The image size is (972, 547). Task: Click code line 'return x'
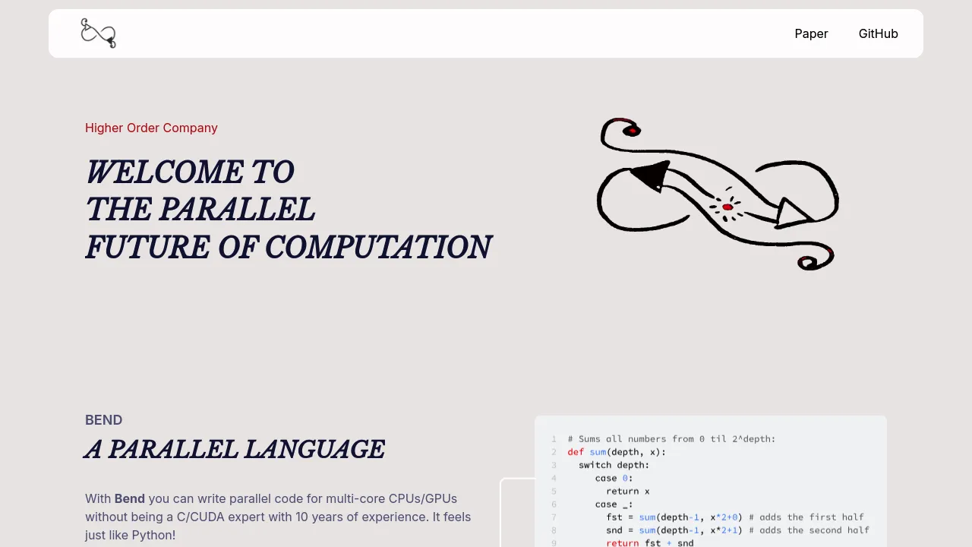[628, 491]
